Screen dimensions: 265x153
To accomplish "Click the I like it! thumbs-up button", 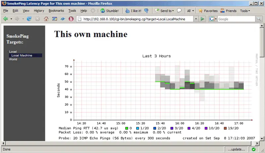I will tap(133, 11).
